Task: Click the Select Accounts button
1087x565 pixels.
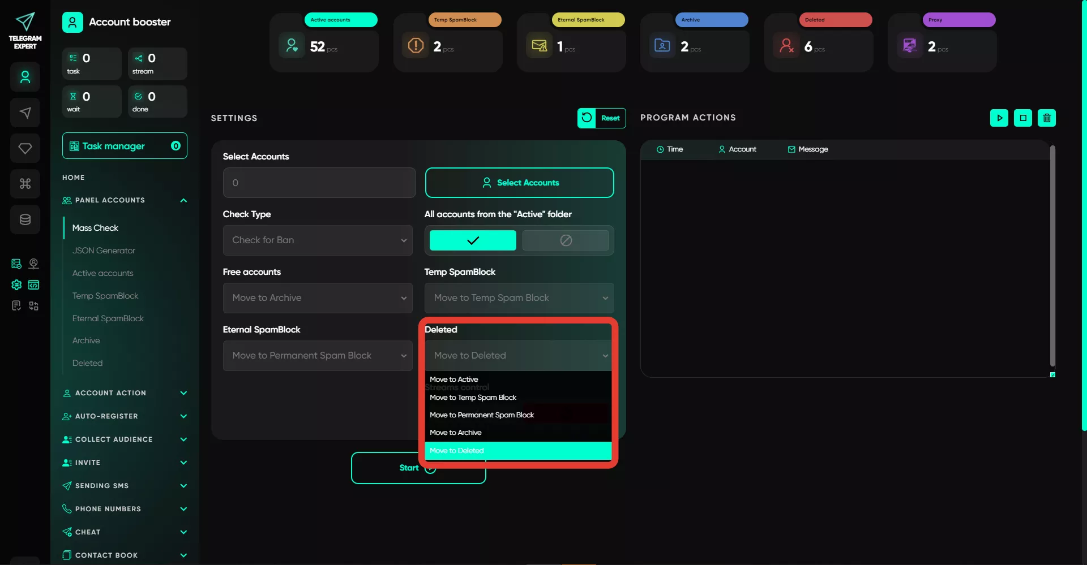Action: point(519,183)
